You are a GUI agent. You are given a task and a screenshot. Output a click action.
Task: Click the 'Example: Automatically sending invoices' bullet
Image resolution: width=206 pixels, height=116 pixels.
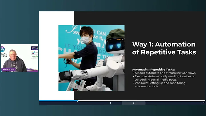coord(164,78)
